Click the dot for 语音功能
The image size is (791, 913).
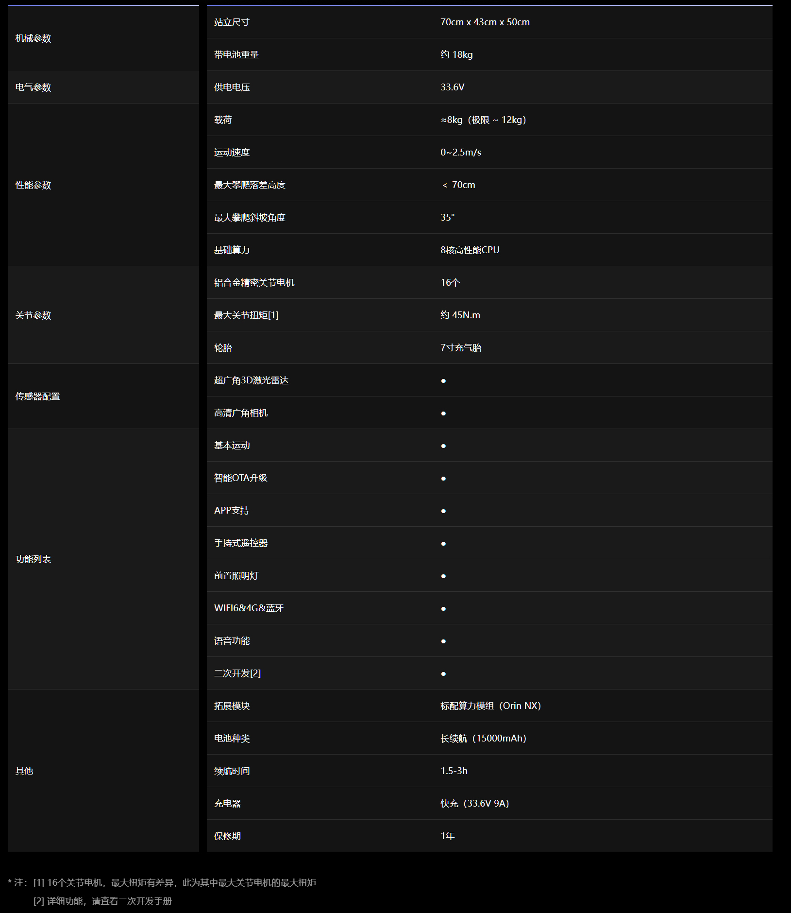pyautogui.click(x=443, y=641)
